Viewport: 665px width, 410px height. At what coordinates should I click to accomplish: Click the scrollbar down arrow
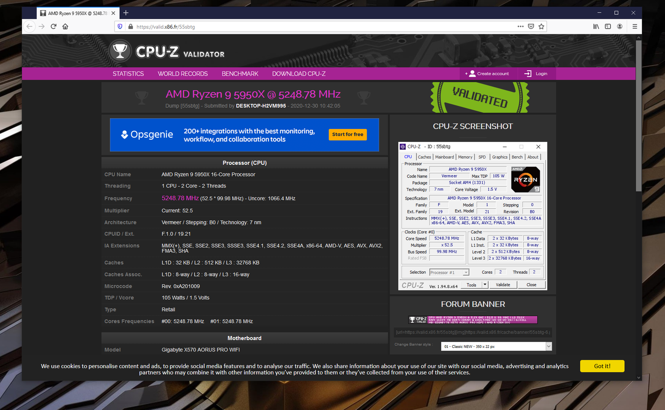639,378
